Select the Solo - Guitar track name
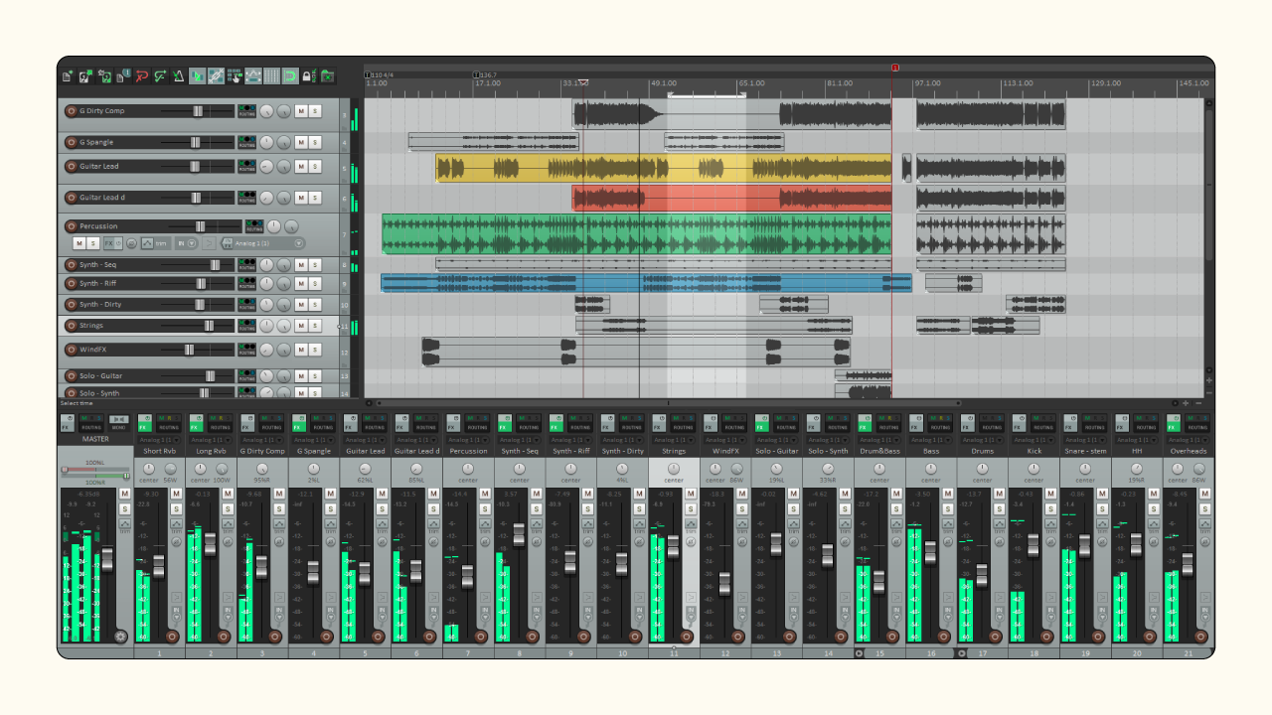The image size is (1272, 715). click(x=100, y=376)
